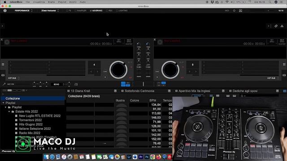Click deck 2 jog wheel platter
This screenshot has width=287, height=161.
tap(170, 70)
